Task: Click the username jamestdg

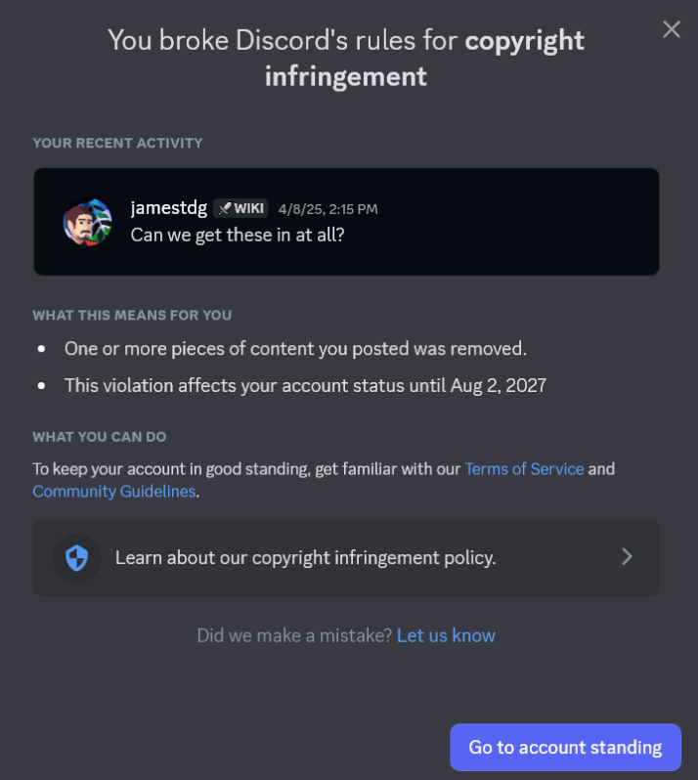Action: (x=169, y=207)
